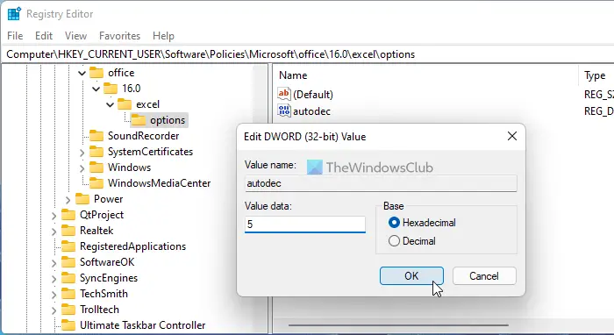Open the File menu
Viewport: 614px width, 335px height.
click(15, 36)
